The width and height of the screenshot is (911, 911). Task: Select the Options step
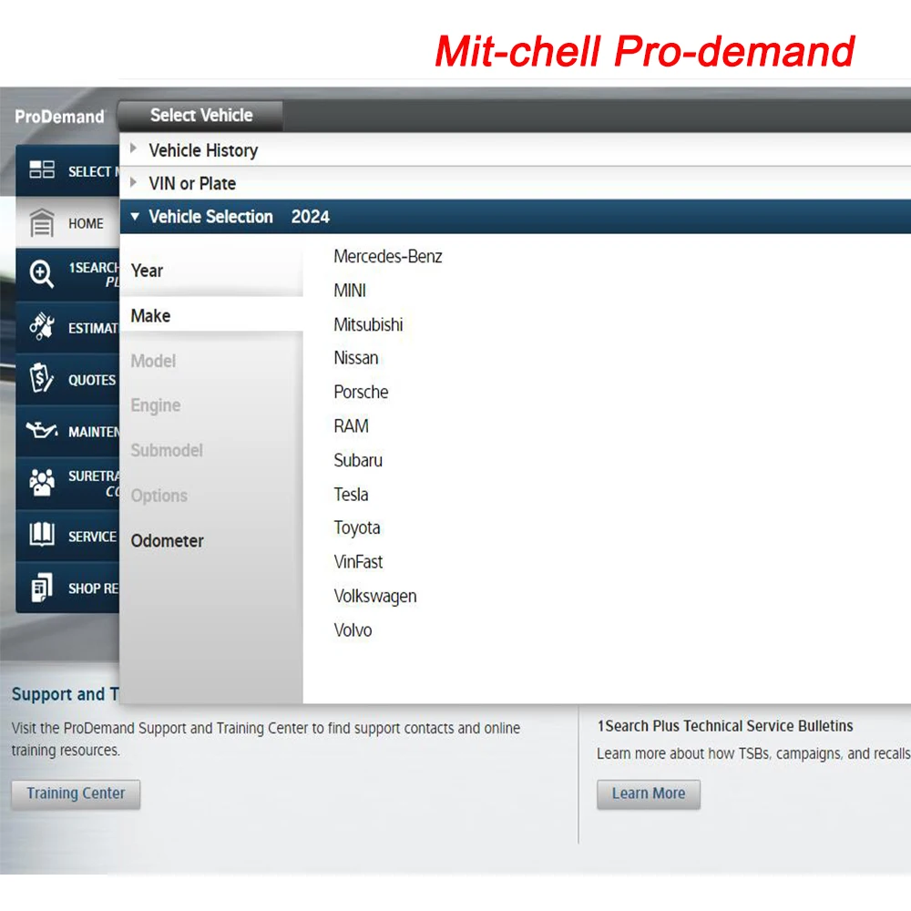pos(159,496)
